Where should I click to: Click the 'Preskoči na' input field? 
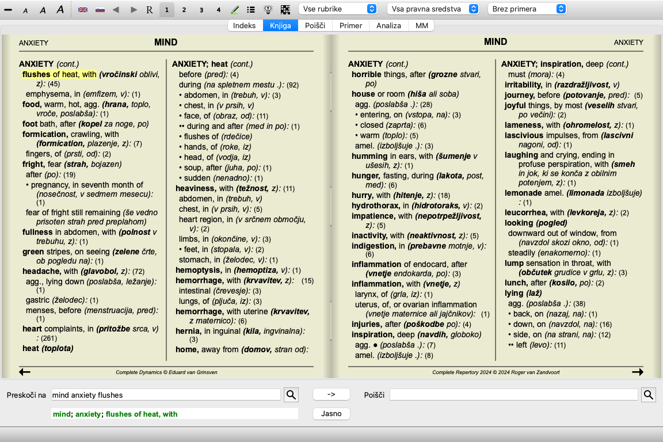click(x=166, y=395)
